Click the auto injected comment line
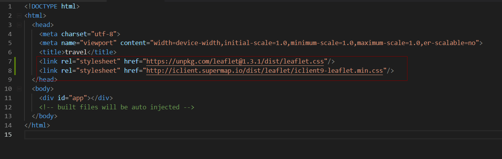Viewport: 502px width, 159px height. (x=117, y=107)
